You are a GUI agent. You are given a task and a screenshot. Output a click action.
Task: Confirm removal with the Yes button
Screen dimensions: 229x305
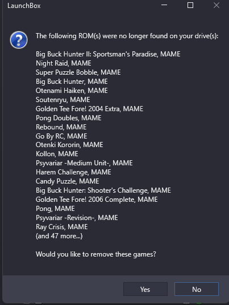click(x=145, y=289)
